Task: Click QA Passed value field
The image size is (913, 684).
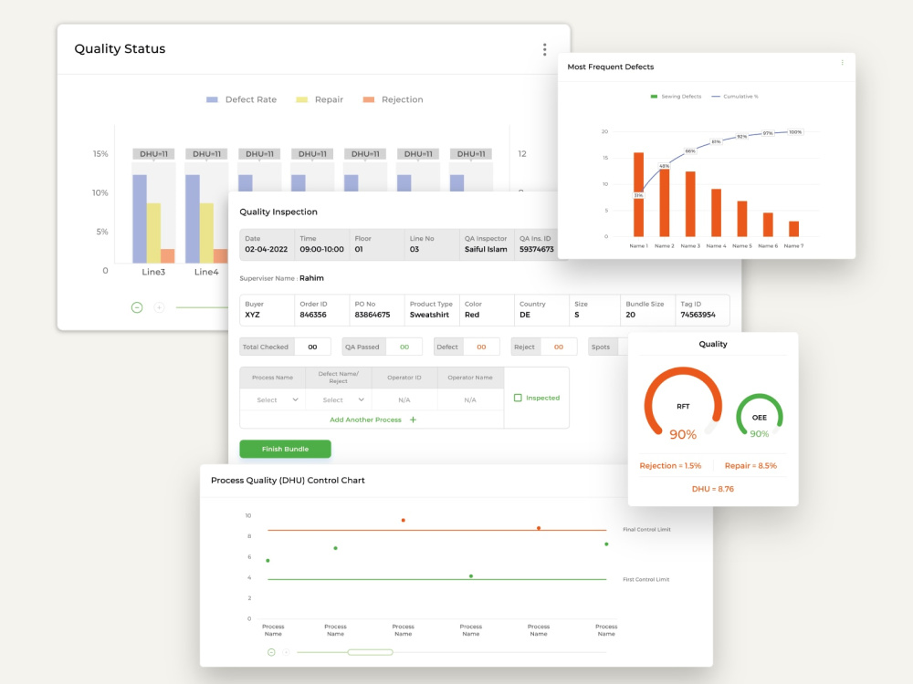Action: (404, 347)
